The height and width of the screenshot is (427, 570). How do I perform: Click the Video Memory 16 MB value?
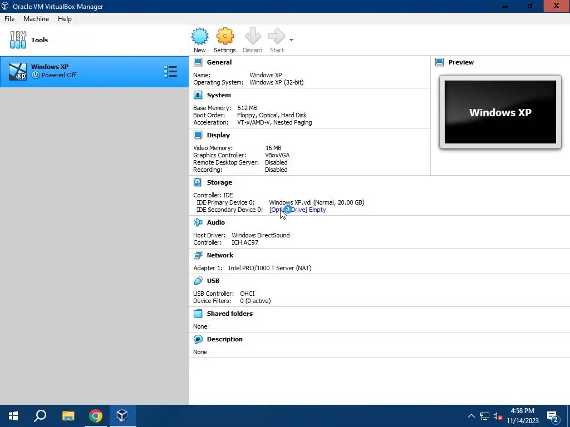pyautogui.click(x=273, y=148)
